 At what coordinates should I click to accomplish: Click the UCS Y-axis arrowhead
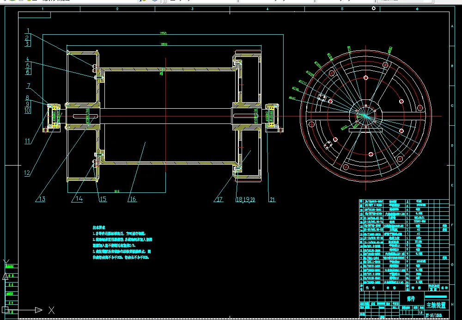(6, 276)
